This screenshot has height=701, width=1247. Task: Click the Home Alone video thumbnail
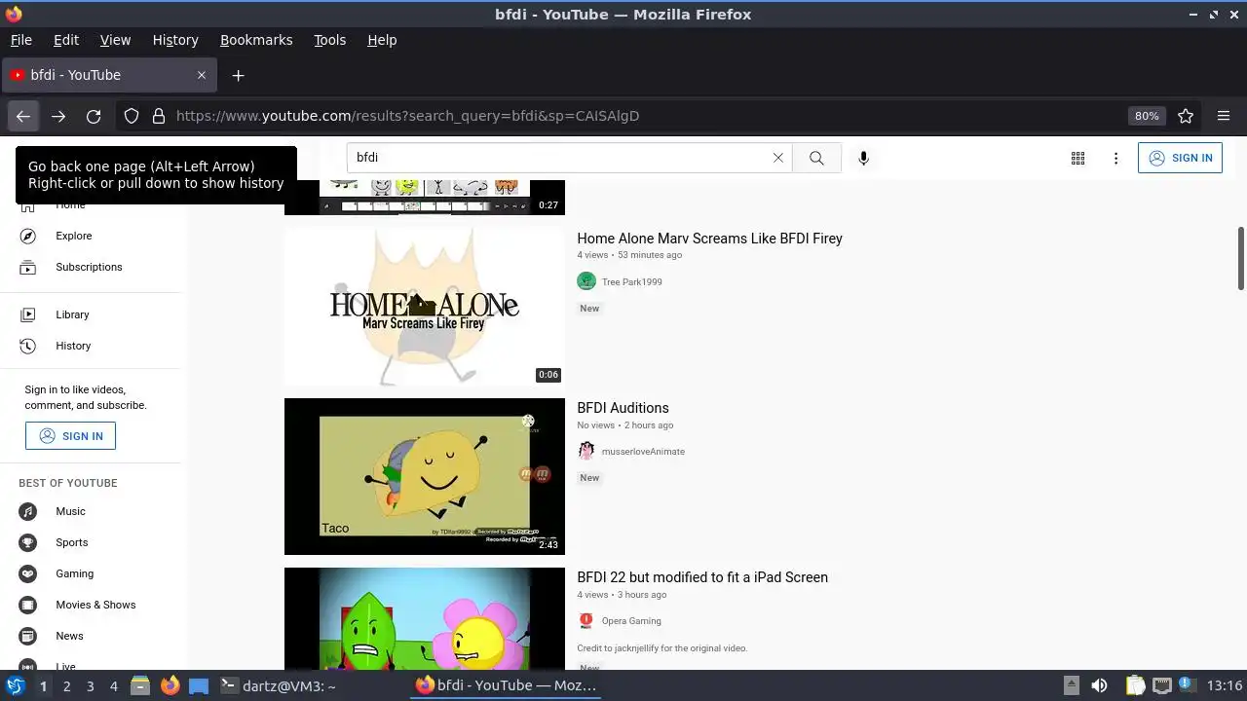pos(425,307)
